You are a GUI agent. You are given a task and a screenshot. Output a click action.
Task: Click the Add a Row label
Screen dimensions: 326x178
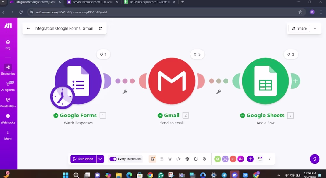266,123
